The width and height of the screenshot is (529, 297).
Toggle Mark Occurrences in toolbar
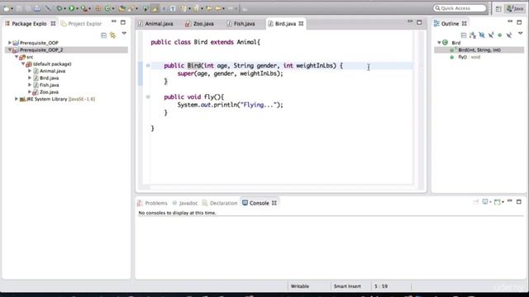[x=155, y=8]
